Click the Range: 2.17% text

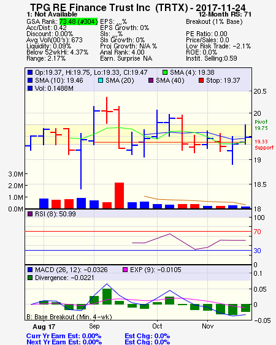46,59
